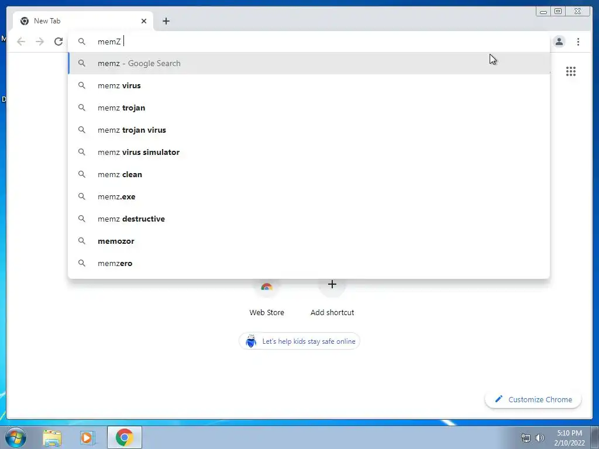Click the Show desktop strip beside the clock
Viewport: 599px width, 449px height.
(x=595, y=437)
